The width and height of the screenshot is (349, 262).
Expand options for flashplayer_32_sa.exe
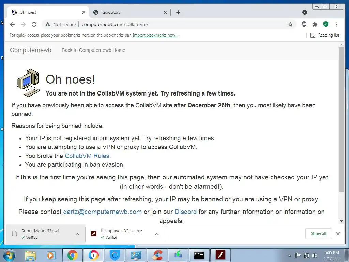coord(157,234)
